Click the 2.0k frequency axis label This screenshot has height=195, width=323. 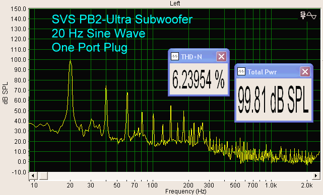point(307,185)
